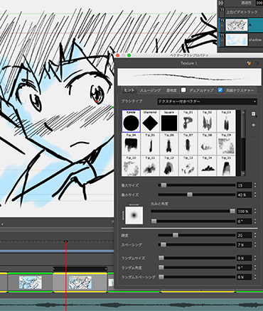Step the スペーシング value spinner
The width and height of the screenshot is (263, 311).
pyautogui.click(x=255, y=245)
